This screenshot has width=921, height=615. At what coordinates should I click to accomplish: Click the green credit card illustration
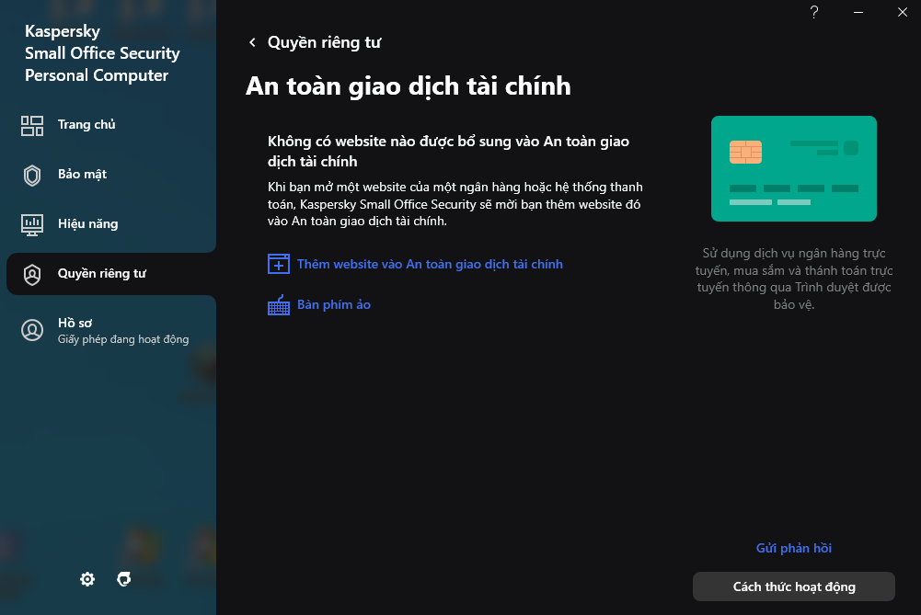tap(793, 168)
